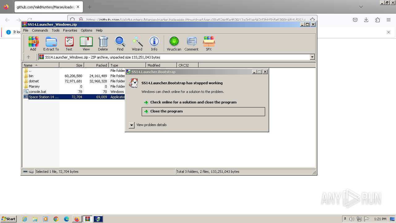
Task: Choose Close the program
Action: [203, 111]
